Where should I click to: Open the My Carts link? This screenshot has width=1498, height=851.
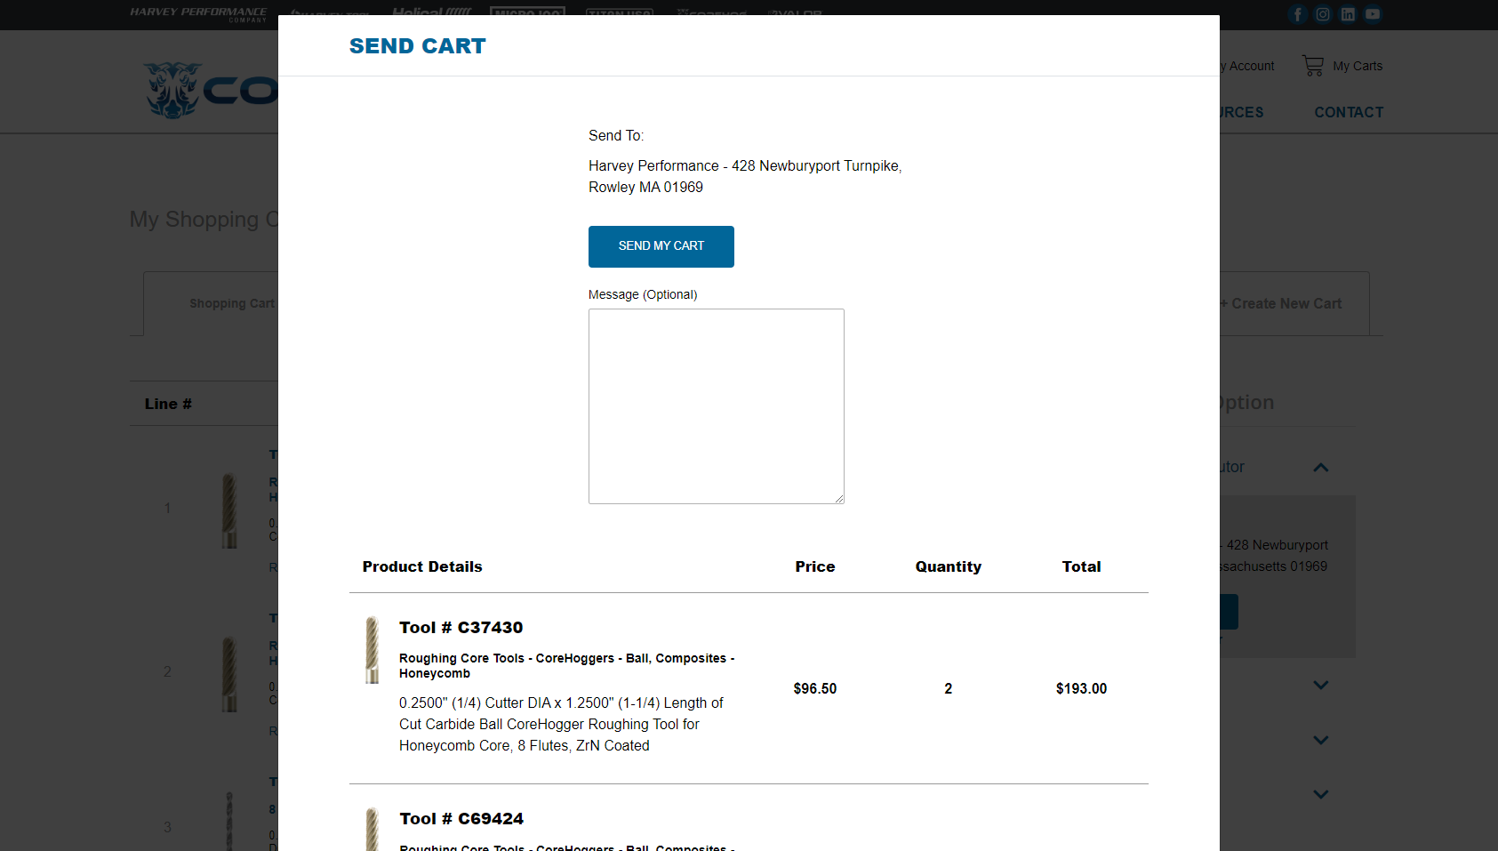1358,66
